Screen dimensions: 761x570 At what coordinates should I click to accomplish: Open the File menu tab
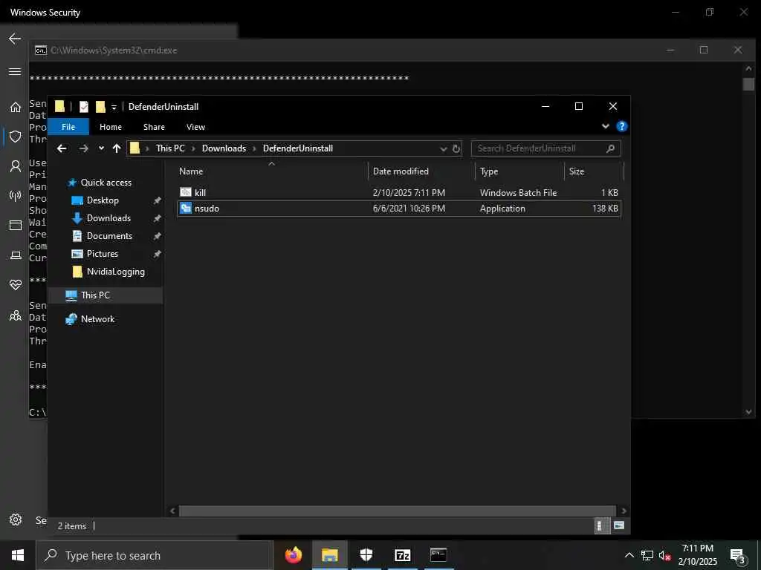point(68,127)
